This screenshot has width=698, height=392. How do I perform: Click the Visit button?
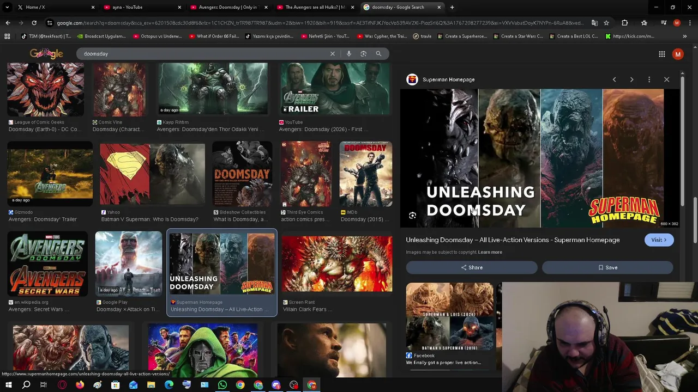(x=659, y=240)
